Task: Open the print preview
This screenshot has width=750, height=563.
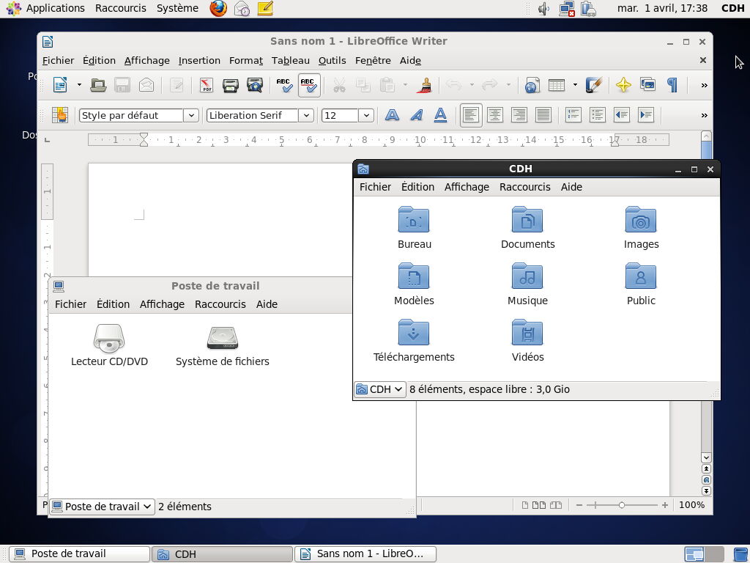Action: [x=254, y=84]
